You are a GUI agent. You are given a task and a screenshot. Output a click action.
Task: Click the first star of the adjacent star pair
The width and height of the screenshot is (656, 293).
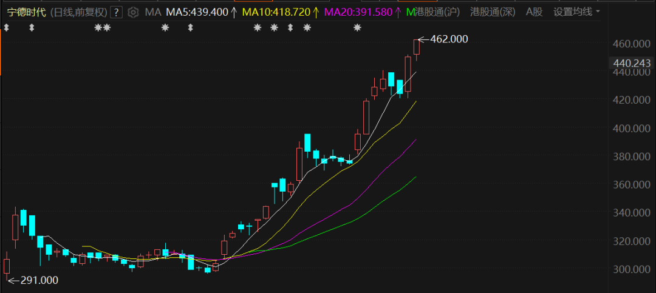(98, 27)
